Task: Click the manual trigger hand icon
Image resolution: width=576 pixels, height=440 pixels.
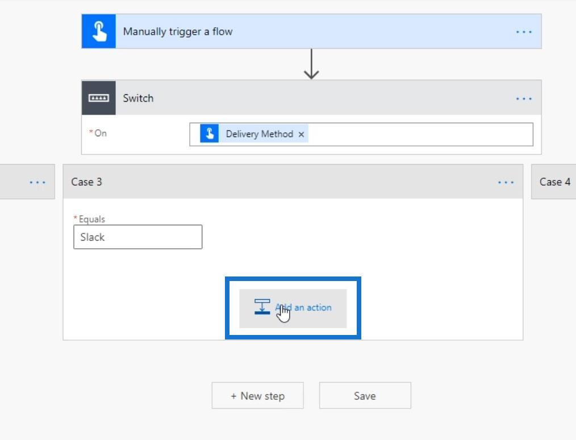Action: [x=98, y=31]
